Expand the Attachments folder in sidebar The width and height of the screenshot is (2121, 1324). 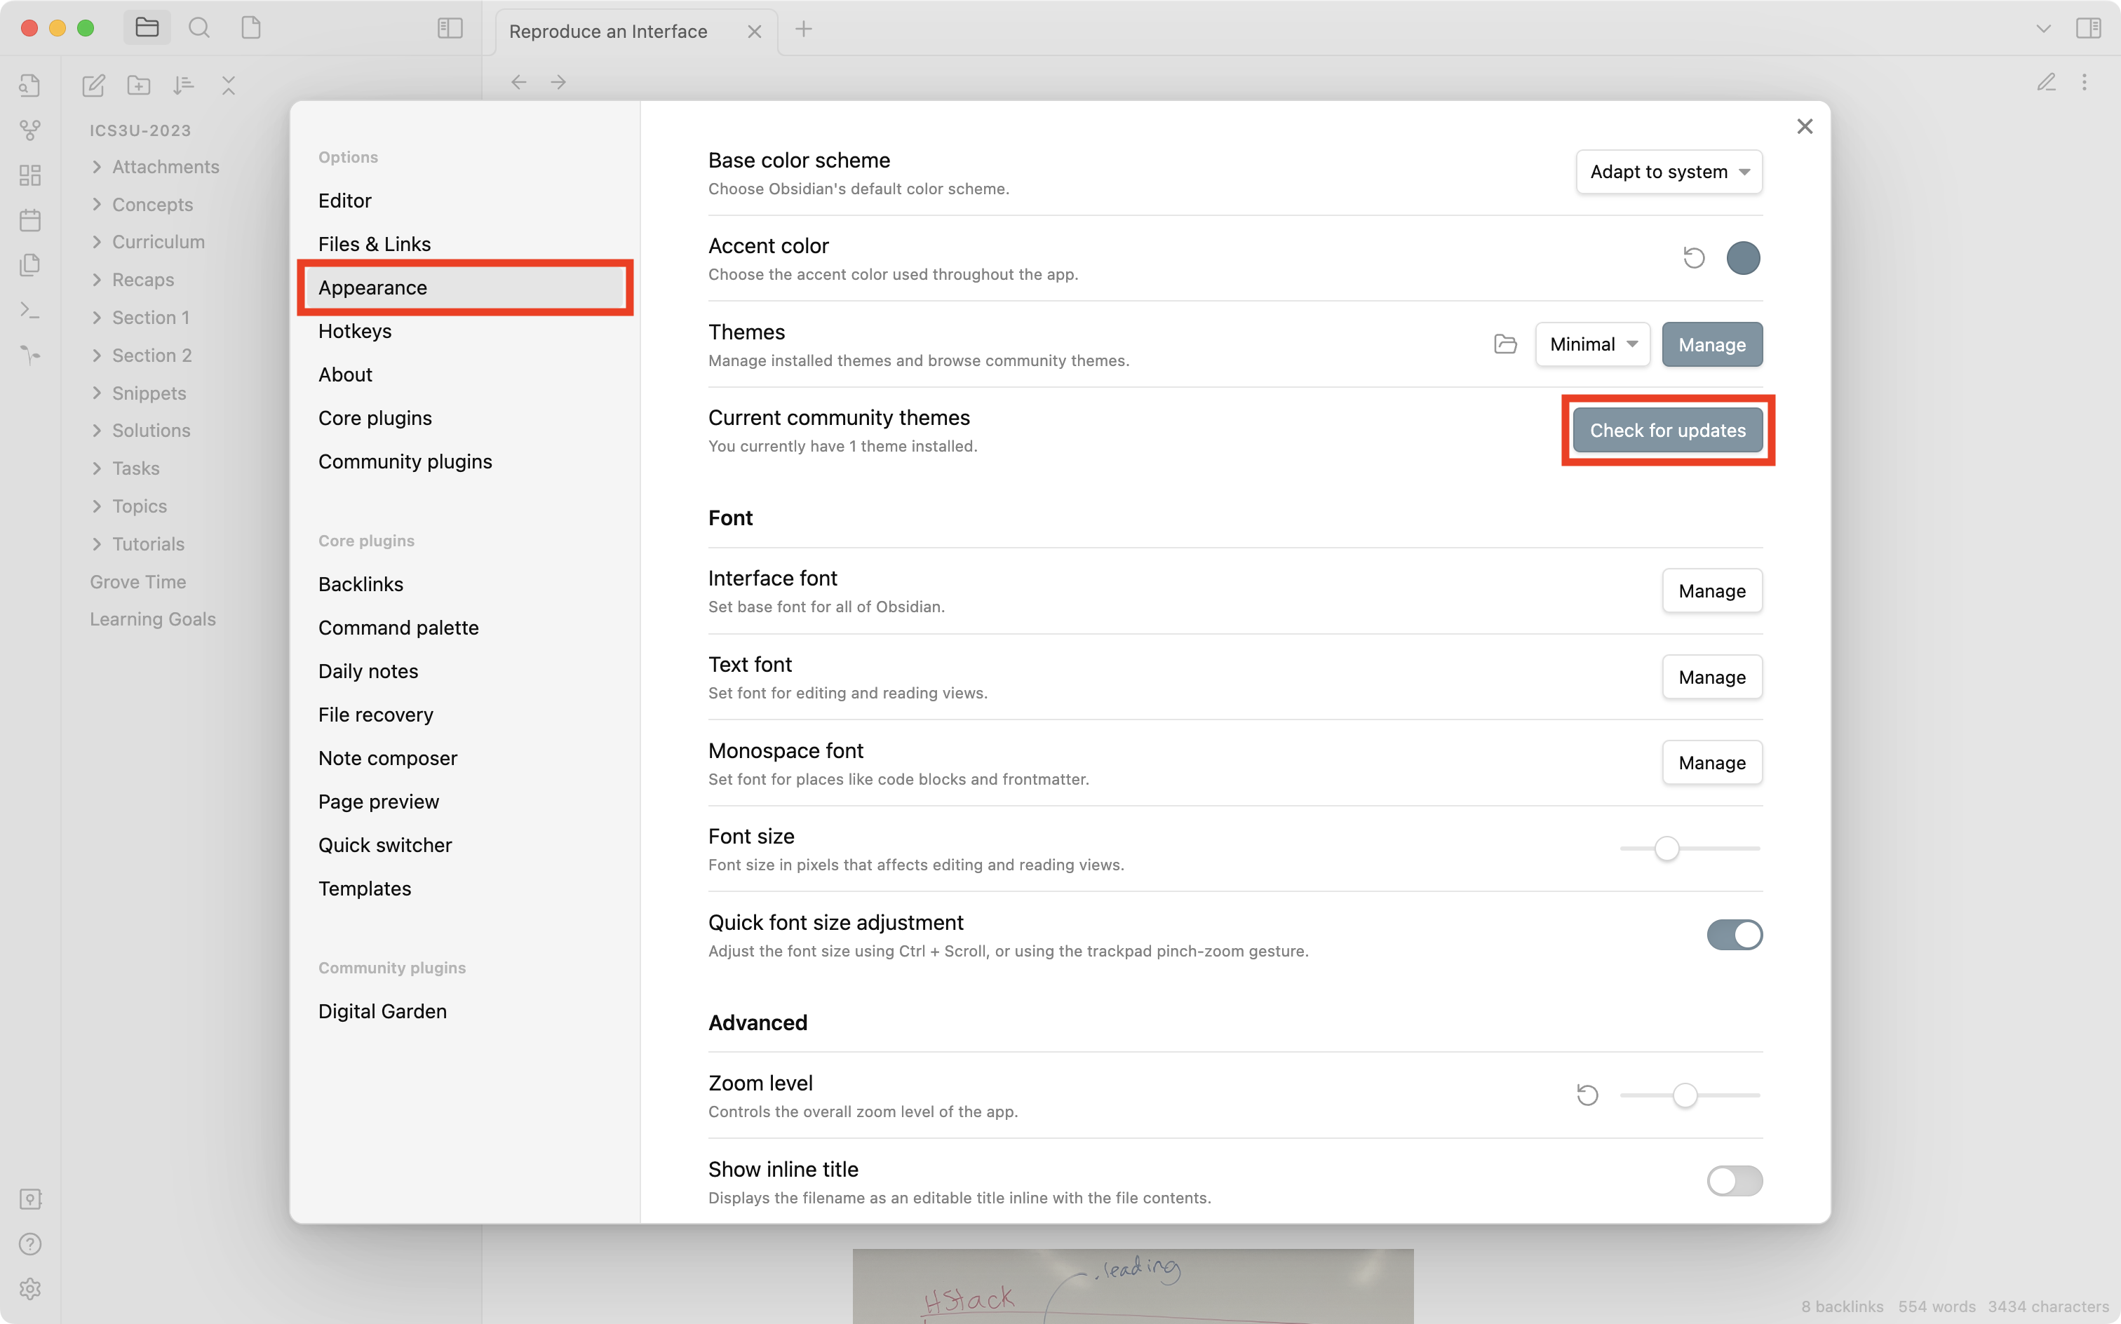click(96, 166)
